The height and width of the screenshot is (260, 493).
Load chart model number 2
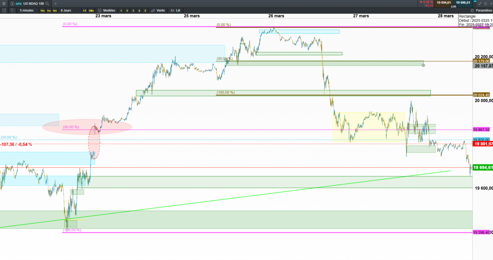(x=127, y=11)
